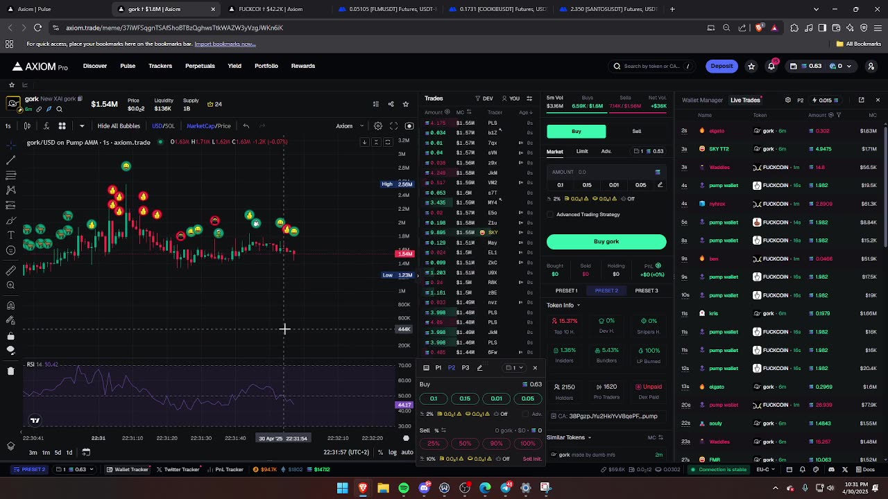Open EU-C region dropdown in footer
The width and height of the screenshot is (888, 499).
[x=766, y=470]
